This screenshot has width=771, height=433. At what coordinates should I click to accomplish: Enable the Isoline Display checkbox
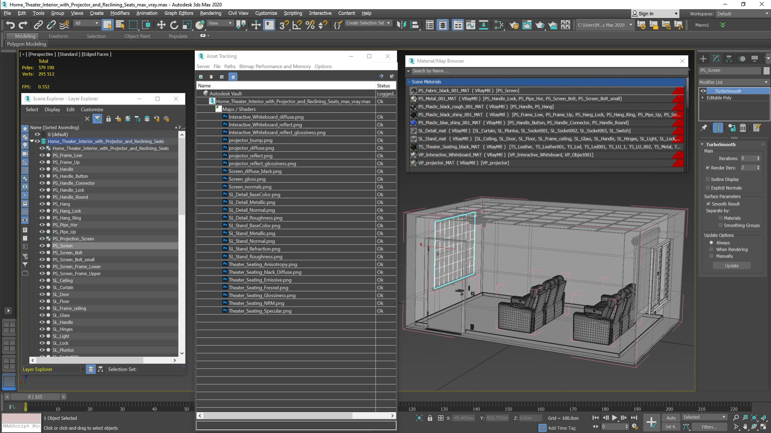tap(708, 179)
